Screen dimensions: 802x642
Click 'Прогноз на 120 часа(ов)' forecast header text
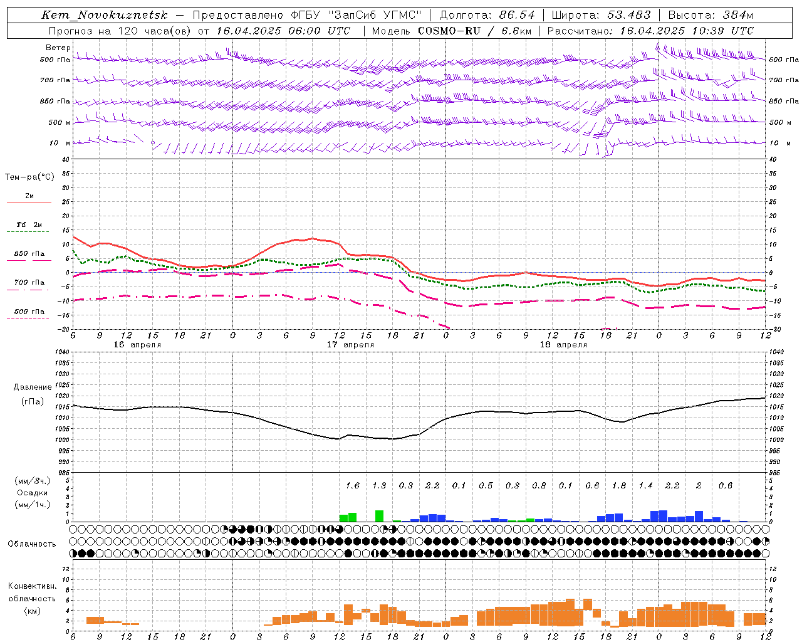[120, 31]
